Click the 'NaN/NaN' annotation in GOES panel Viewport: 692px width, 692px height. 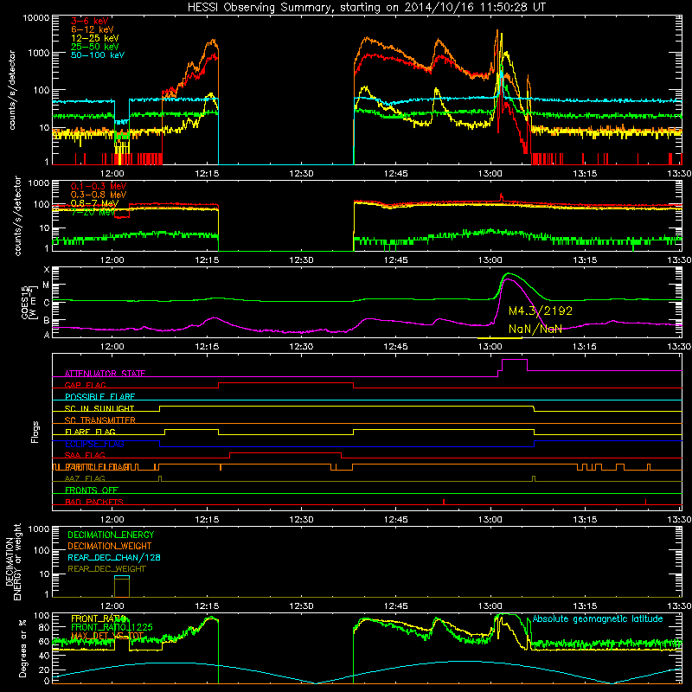pyautogui.click(x=535, y=329)
